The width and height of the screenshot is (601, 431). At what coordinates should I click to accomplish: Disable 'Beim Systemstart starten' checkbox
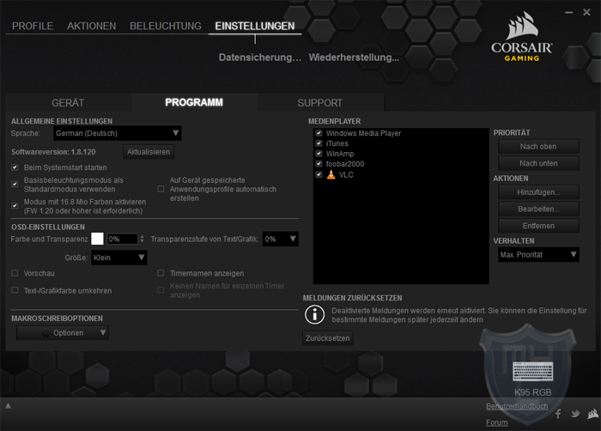click(x=15, y=167)
